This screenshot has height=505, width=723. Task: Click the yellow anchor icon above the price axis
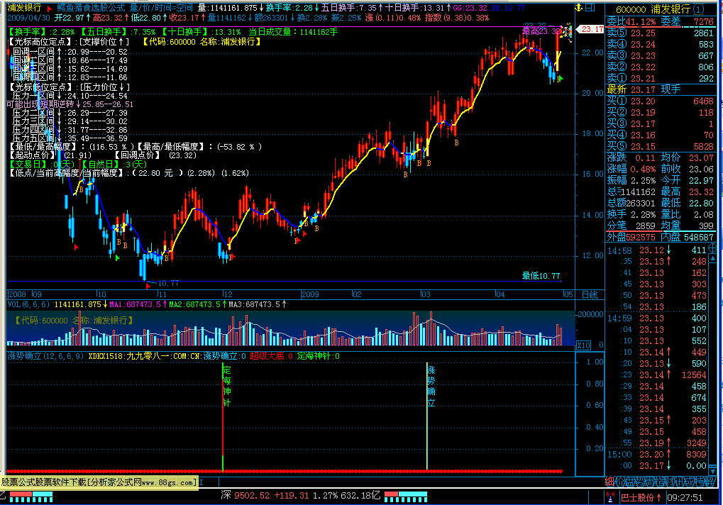tap(579, 8)
